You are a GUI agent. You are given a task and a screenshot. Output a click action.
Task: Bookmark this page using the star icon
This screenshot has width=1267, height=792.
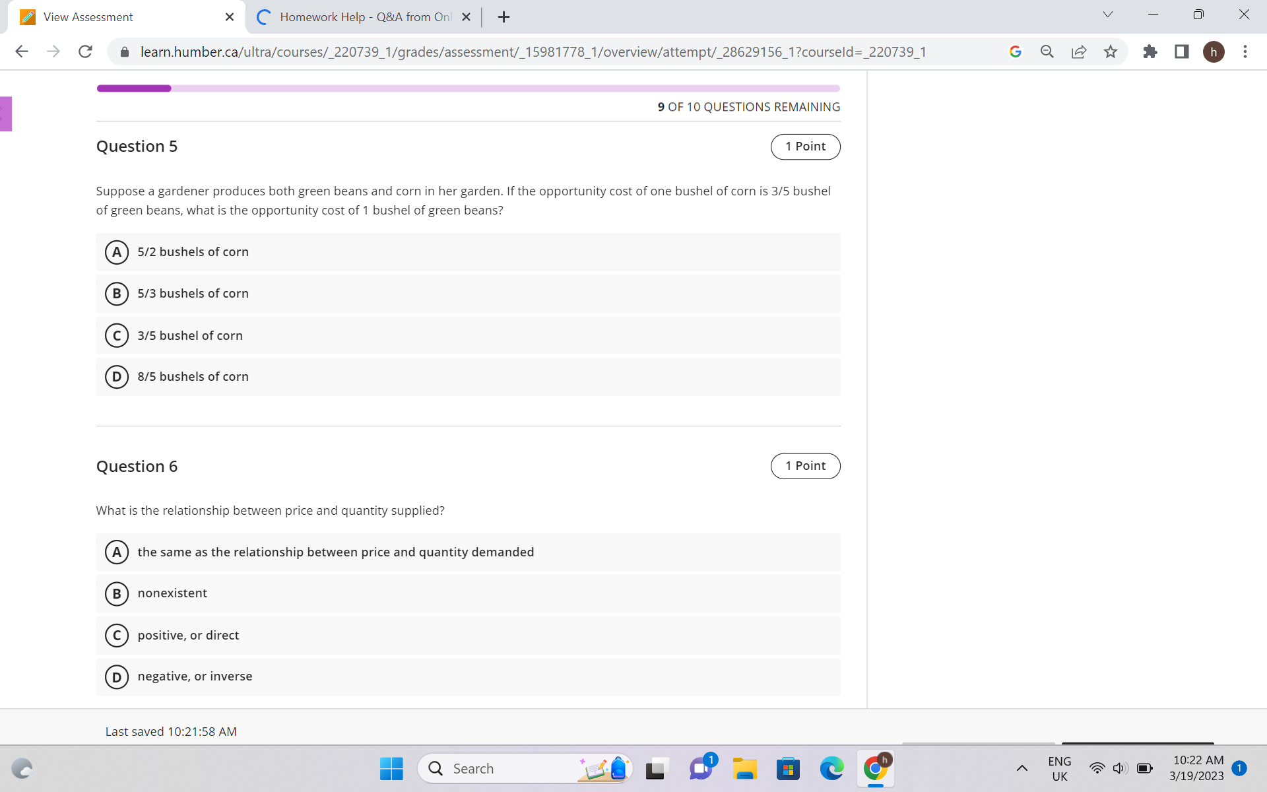pyautogui.click(x=1111, y=51)
